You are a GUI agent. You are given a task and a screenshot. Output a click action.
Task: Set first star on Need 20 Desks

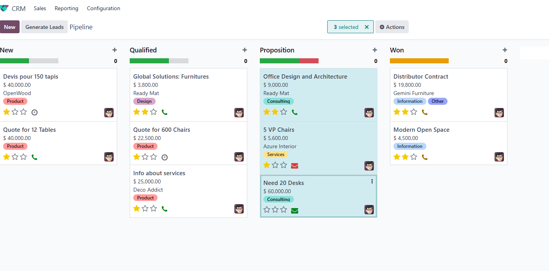coord(267,210)
